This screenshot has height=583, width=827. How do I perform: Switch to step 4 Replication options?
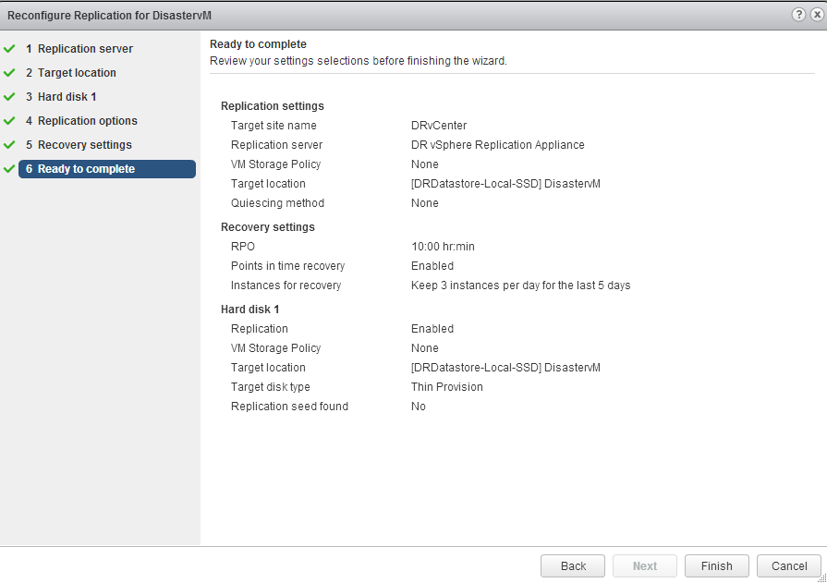click(x=81, y=121)
